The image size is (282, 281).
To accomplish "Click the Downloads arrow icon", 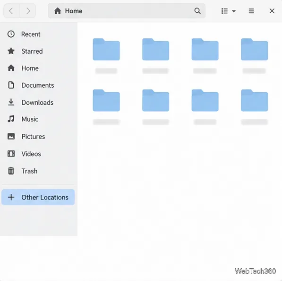I will click(x=11, y=102).
